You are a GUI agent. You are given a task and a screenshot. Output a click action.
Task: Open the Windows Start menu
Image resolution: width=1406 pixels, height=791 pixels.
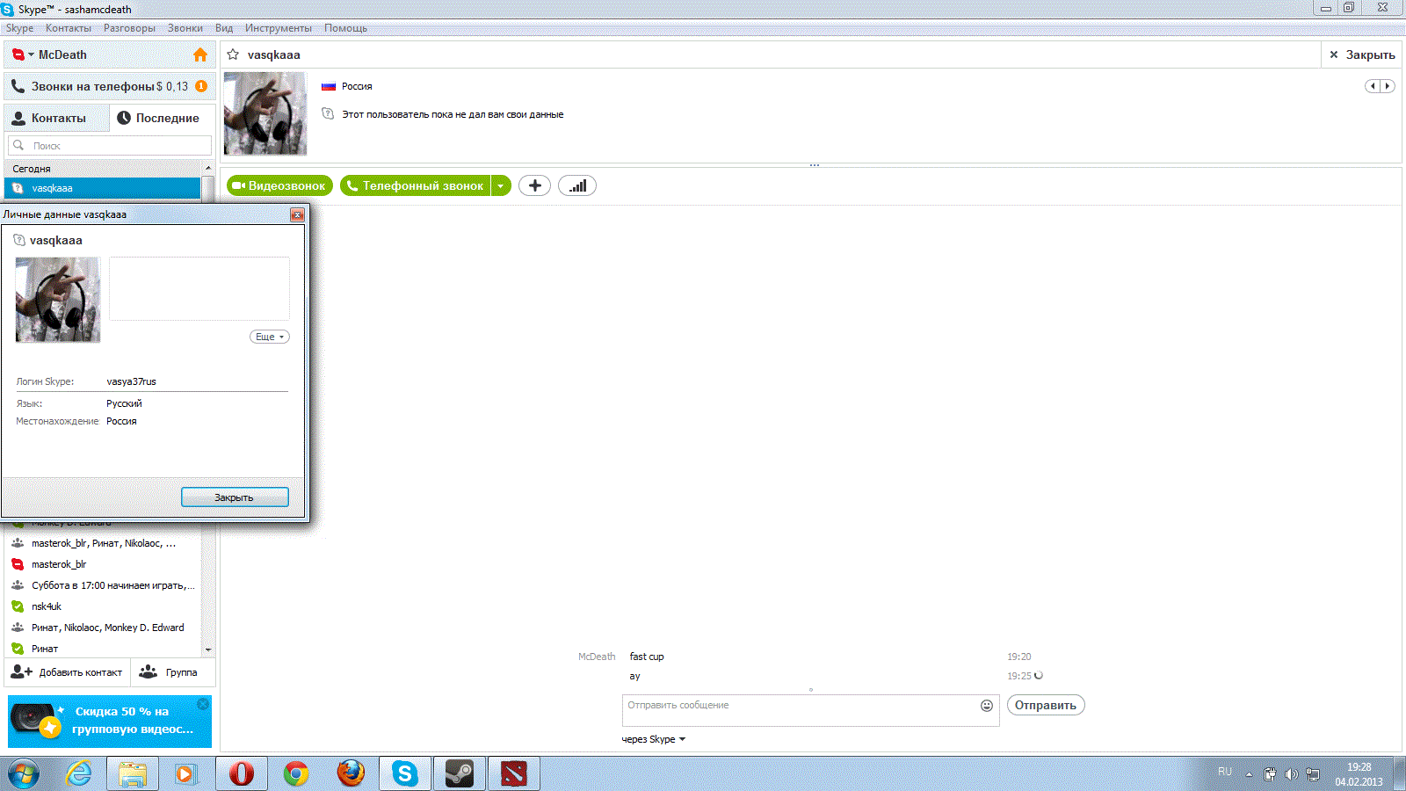[x=24, y=773]
